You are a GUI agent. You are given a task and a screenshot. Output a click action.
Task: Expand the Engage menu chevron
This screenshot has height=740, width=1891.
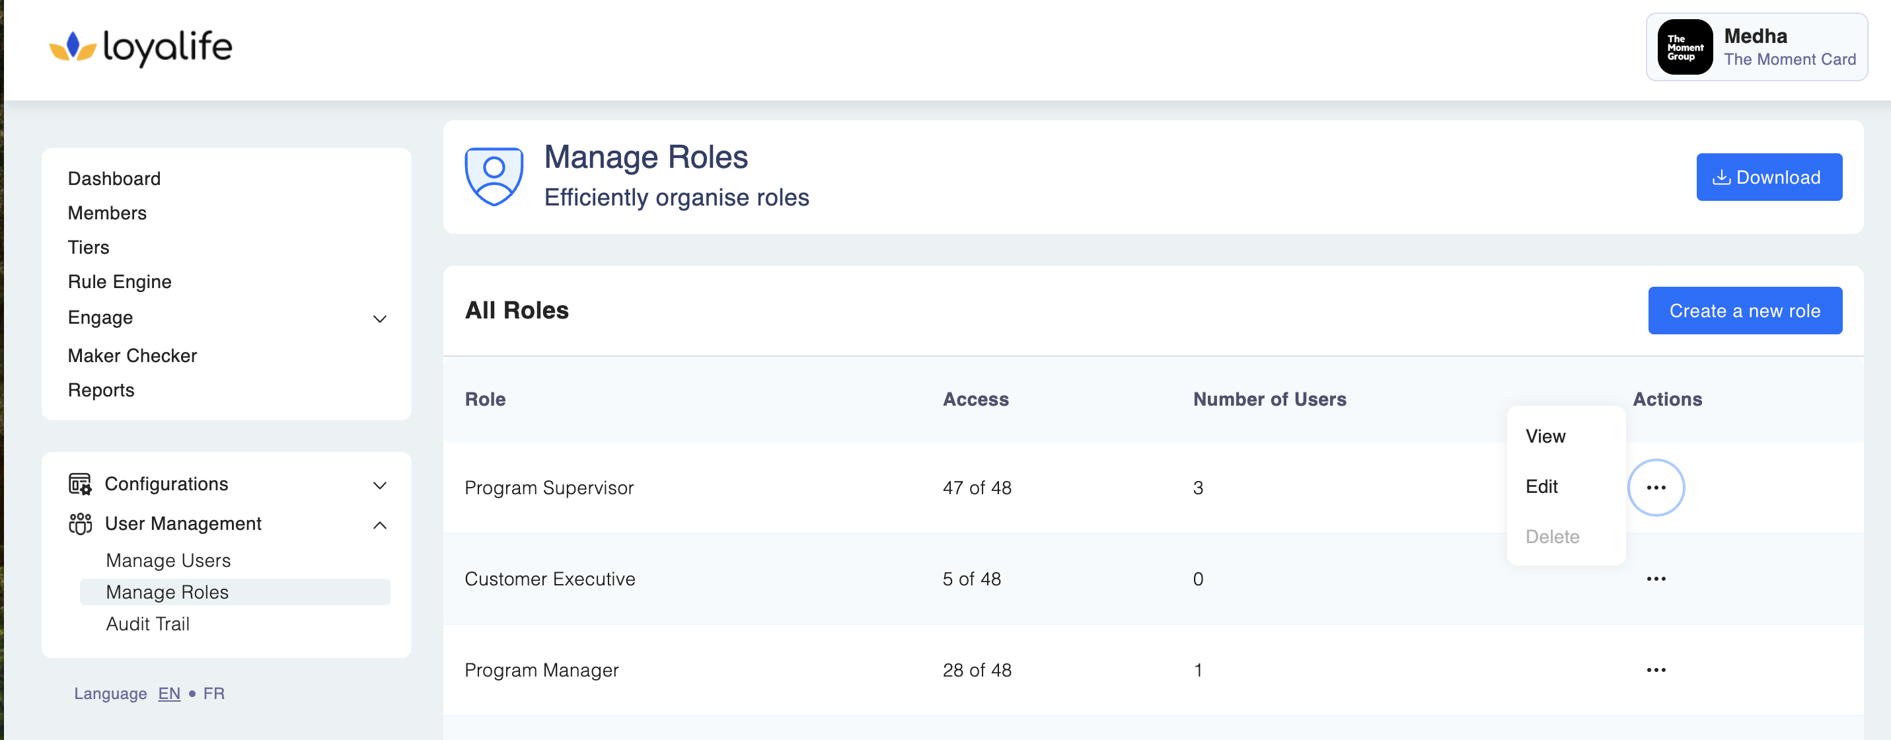[x=379, y=318]
